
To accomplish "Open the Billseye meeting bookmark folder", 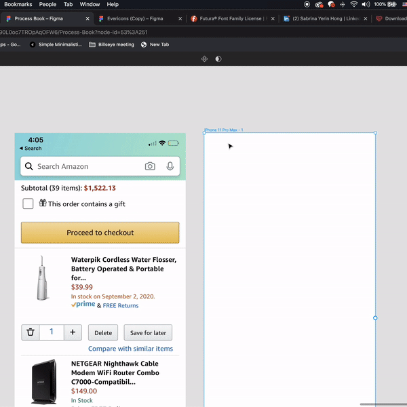I will [112, 45].
